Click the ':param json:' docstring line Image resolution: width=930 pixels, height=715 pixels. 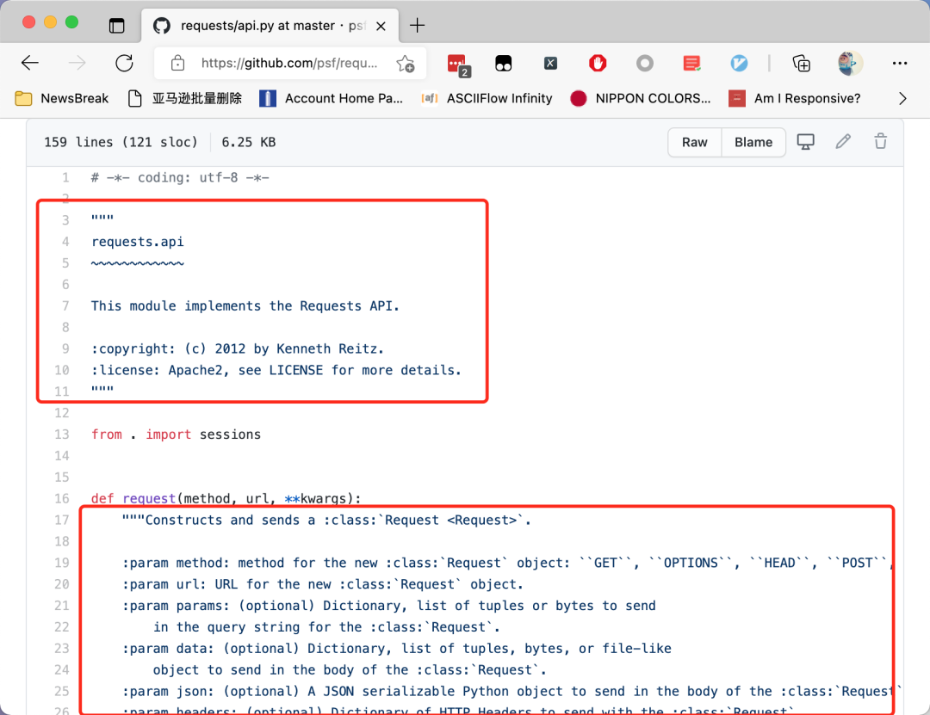coord(512,691)
